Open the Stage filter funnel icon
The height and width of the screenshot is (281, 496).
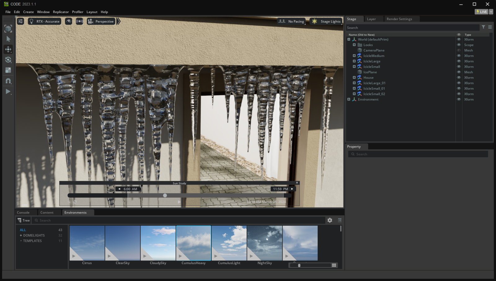pos(483,27)
